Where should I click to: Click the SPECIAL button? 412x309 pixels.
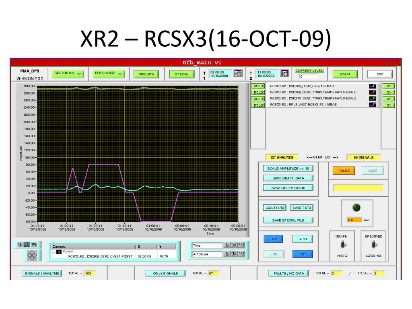pos(182,74)
